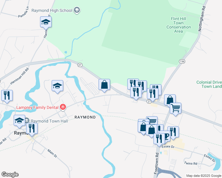The width and height of the screenshot is (222, 178).
Task: Click the Lamprey Family Dental text label
Action: click(37, 107)
